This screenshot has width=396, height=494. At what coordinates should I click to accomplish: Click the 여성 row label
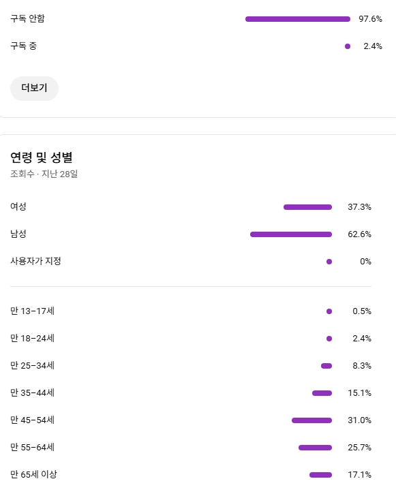(18, 206)
